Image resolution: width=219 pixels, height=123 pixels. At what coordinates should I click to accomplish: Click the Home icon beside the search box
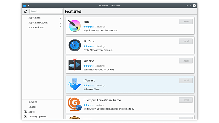tap(26, 11)
